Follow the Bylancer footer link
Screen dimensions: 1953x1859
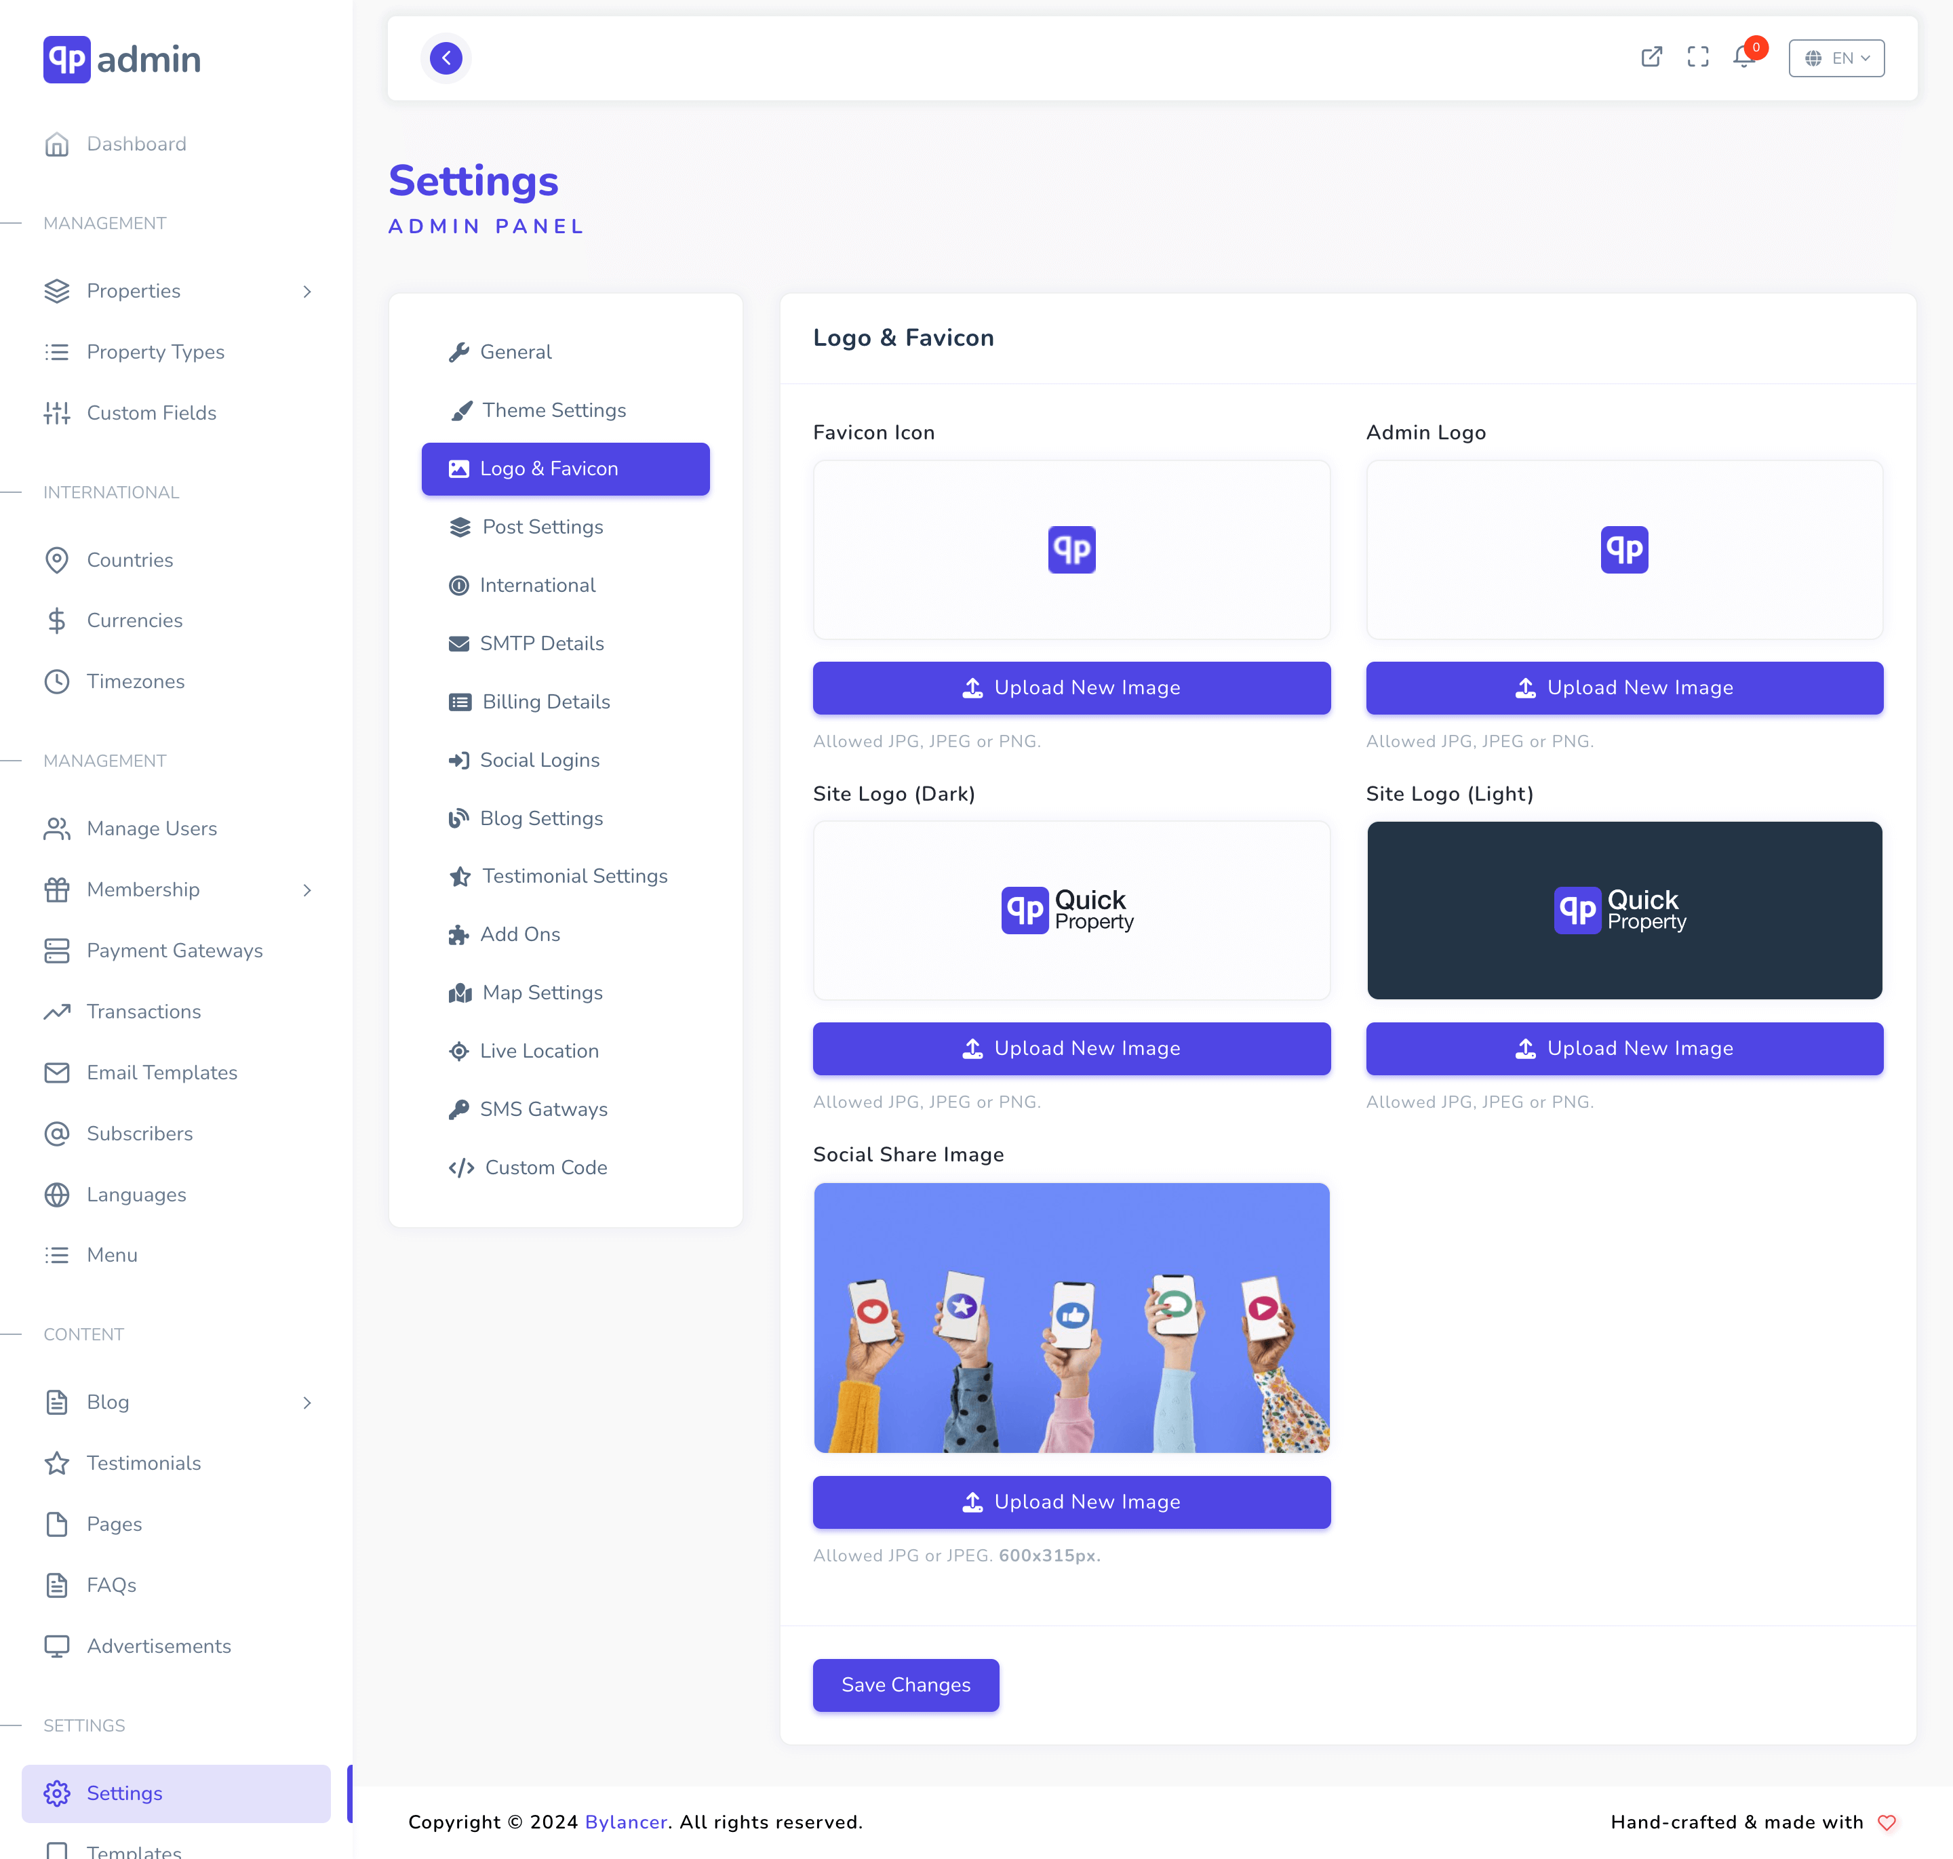pos(625,1823)
